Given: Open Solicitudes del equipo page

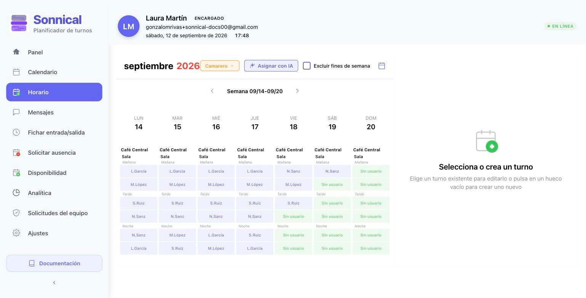Looking at the screenshot, I should (54, 213).
